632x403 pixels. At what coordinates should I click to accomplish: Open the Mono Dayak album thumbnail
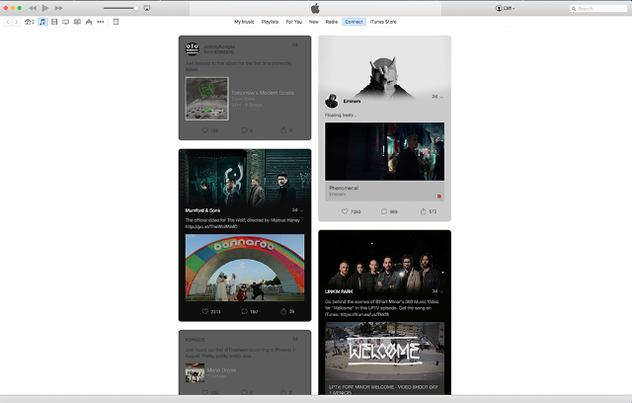195,373
